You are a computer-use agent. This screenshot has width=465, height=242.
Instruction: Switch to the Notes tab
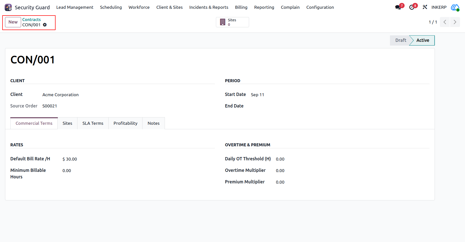154,123
